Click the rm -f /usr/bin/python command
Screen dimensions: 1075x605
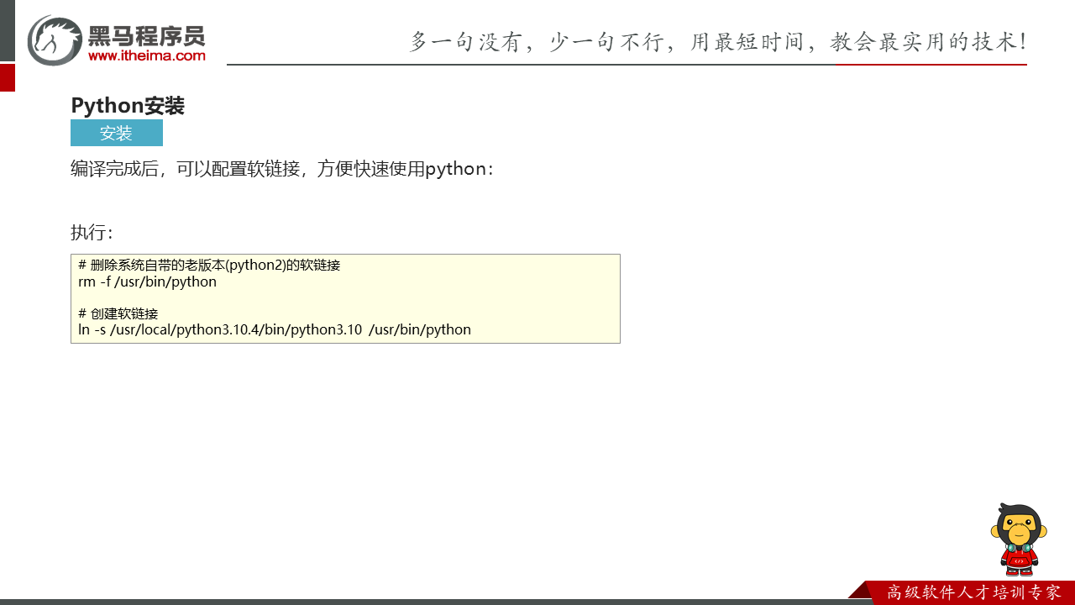pyautogui.click(x=148, y=282)
